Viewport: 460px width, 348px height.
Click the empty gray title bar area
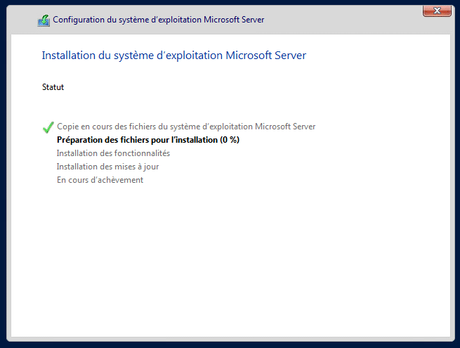[337, 20]
